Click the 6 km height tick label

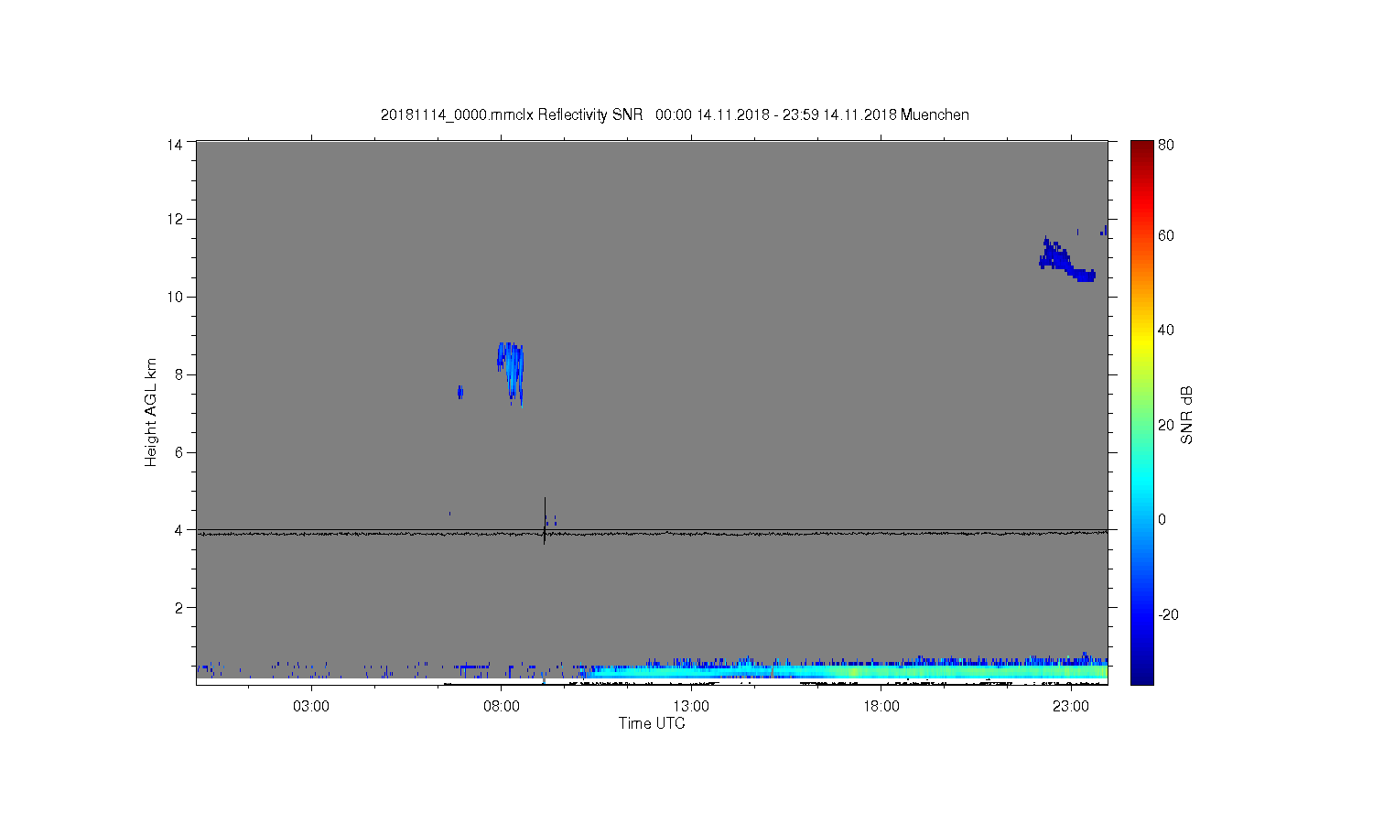(179, 452)
